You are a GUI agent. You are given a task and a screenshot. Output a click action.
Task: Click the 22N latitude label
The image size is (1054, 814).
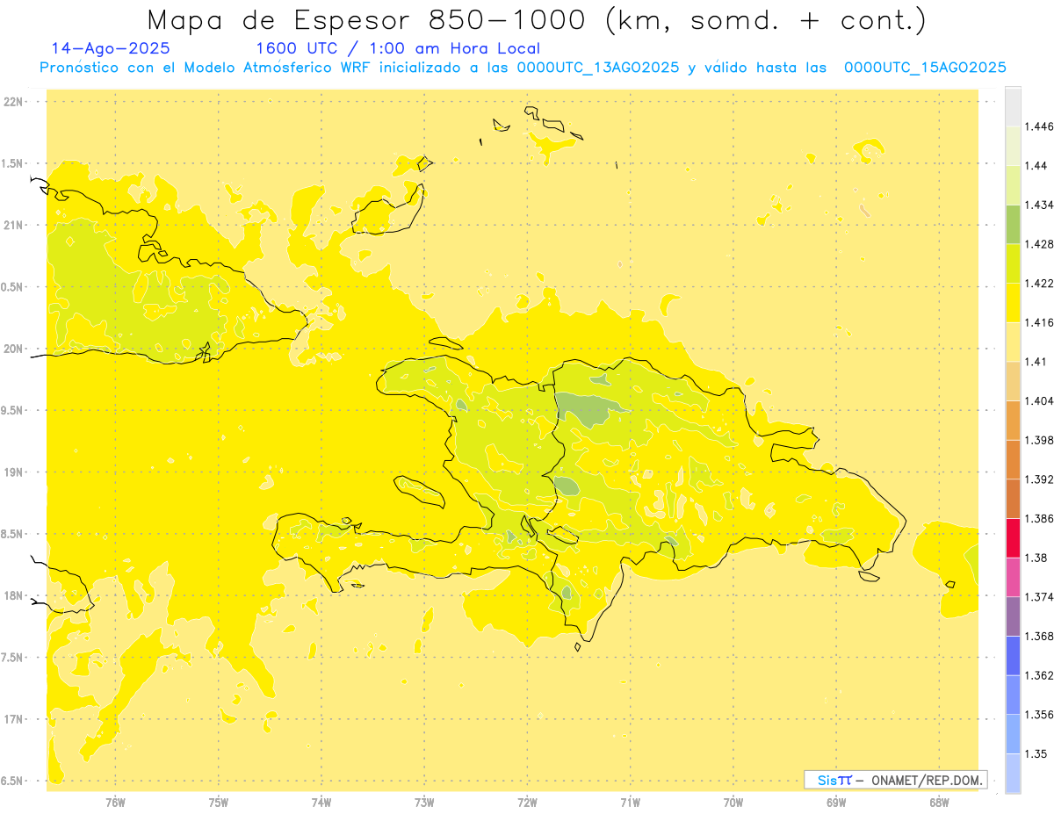click(x=15, y=102)
